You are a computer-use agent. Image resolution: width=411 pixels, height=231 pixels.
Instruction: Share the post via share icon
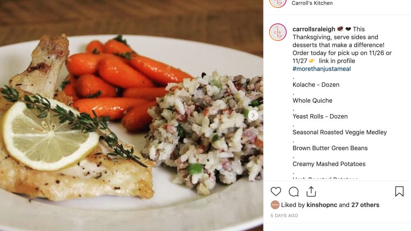click(x=311, y=192)
